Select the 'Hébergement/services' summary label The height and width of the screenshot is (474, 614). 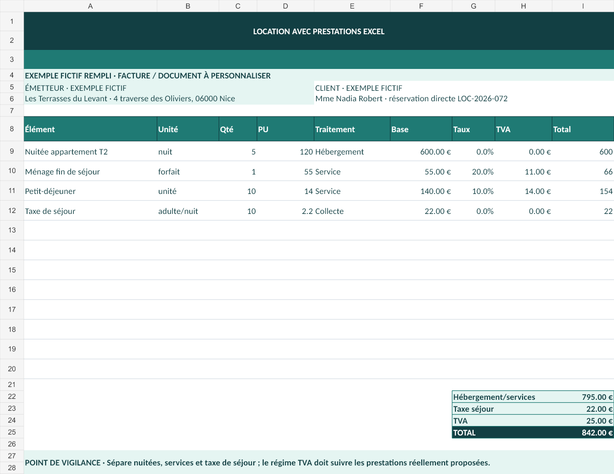[x=502, y=397]
